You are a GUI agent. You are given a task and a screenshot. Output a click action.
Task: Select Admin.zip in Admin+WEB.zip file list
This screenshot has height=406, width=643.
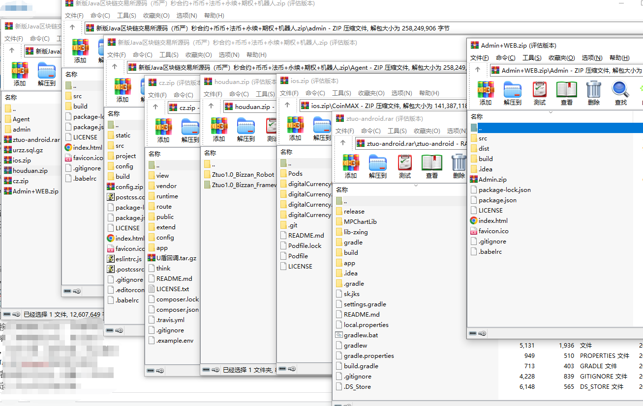(x=492, y=179)
